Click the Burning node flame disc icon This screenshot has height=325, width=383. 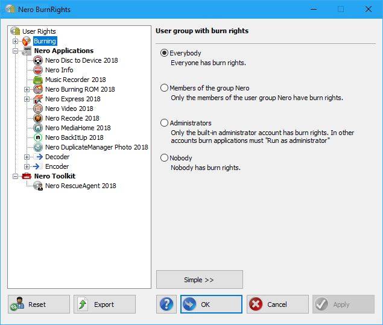click(x=27, y=41)
